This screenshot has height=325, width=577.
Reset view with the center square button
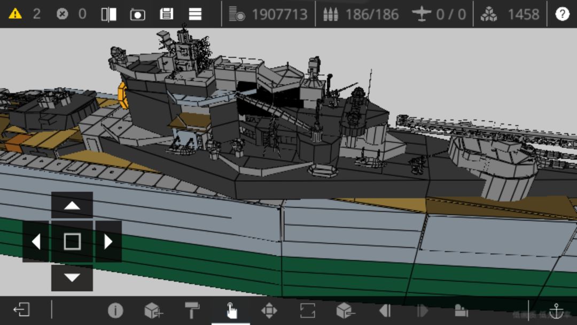[x=72, y=242]
